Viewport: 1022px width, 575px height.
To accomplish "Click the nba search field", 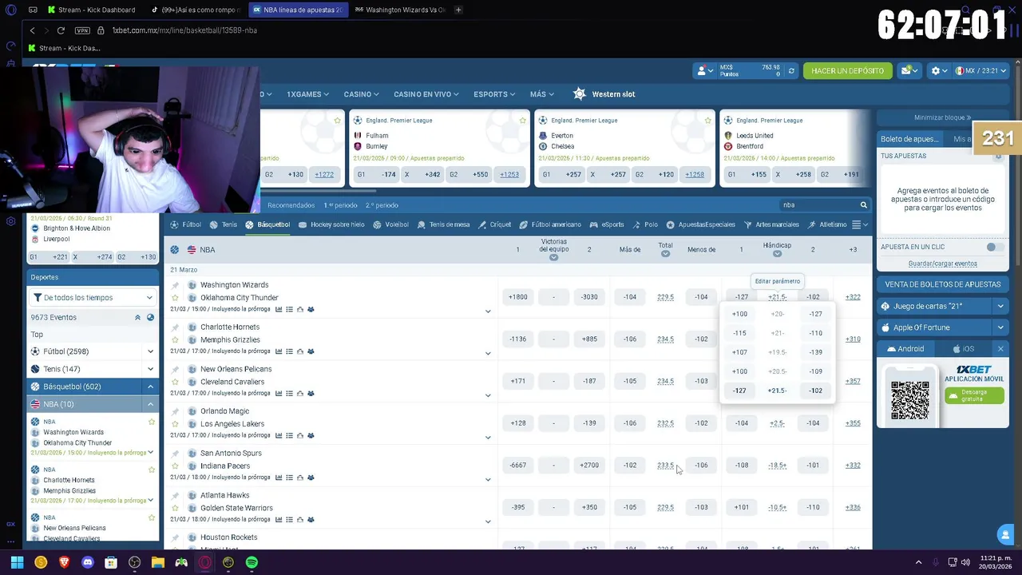I will click(x=817, y=205).
